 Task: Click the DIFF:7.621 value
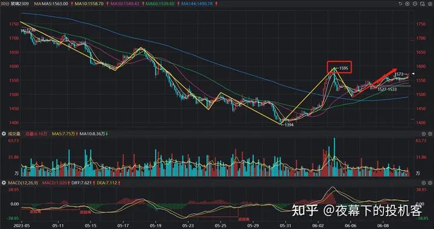point(81,183)
